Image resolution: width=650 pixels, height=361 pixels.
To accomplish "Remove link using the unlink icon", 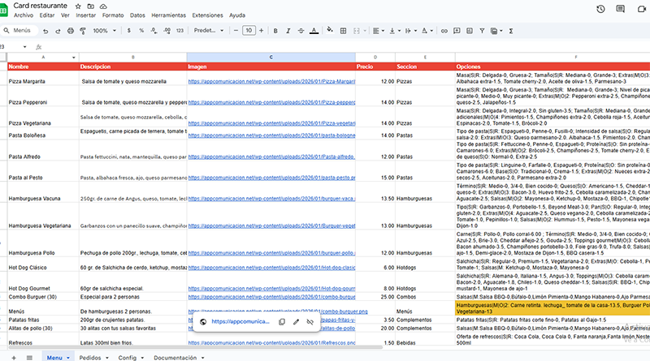I will coord(310,322).
